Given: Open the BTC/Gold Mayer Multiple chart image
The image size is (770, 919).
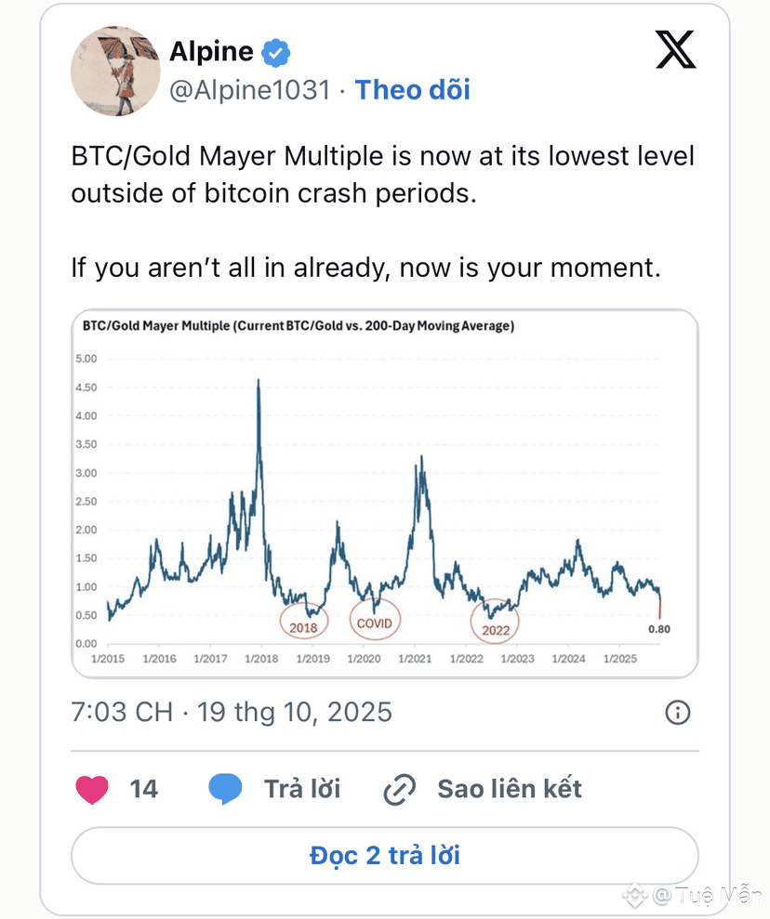Looking at the screenshot, I should coord(384,492).
